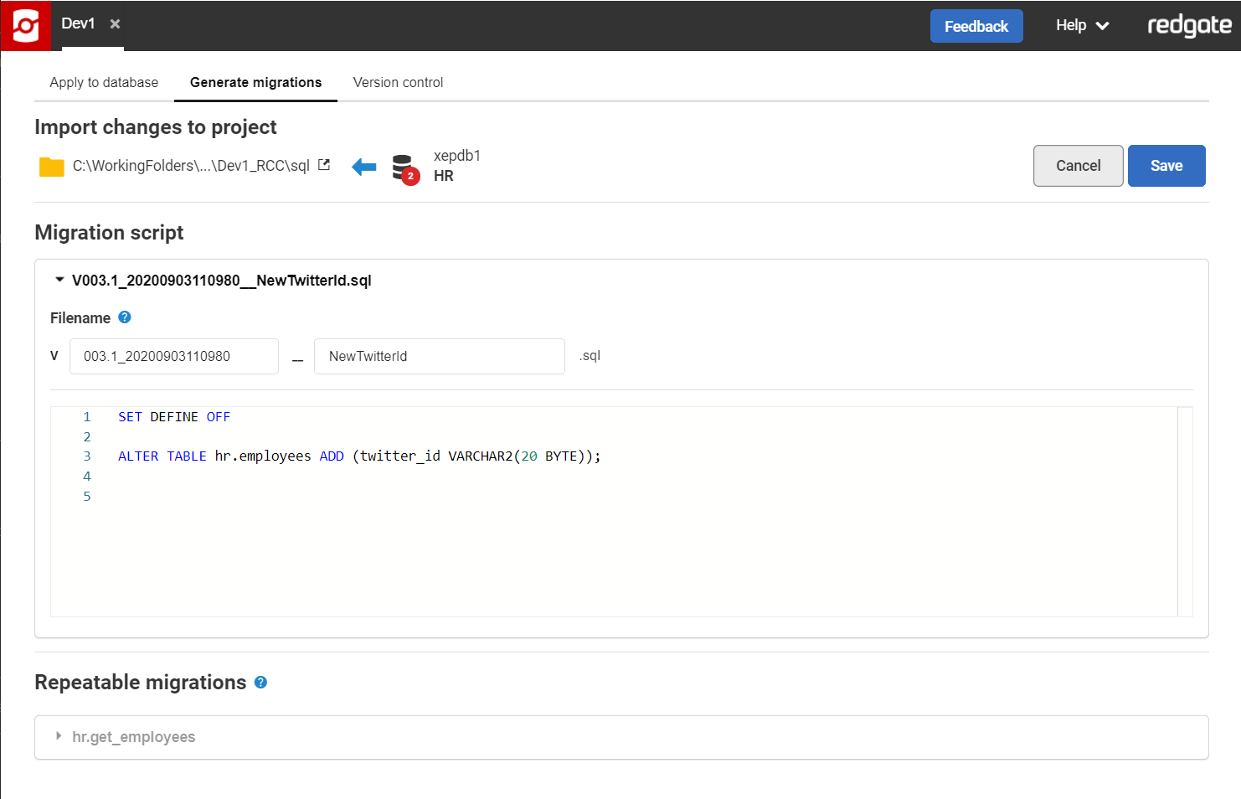Click the version number filename field
The width and height of the screenshot is (1241, 799).
pyautogui.click(x=173, y=357)
